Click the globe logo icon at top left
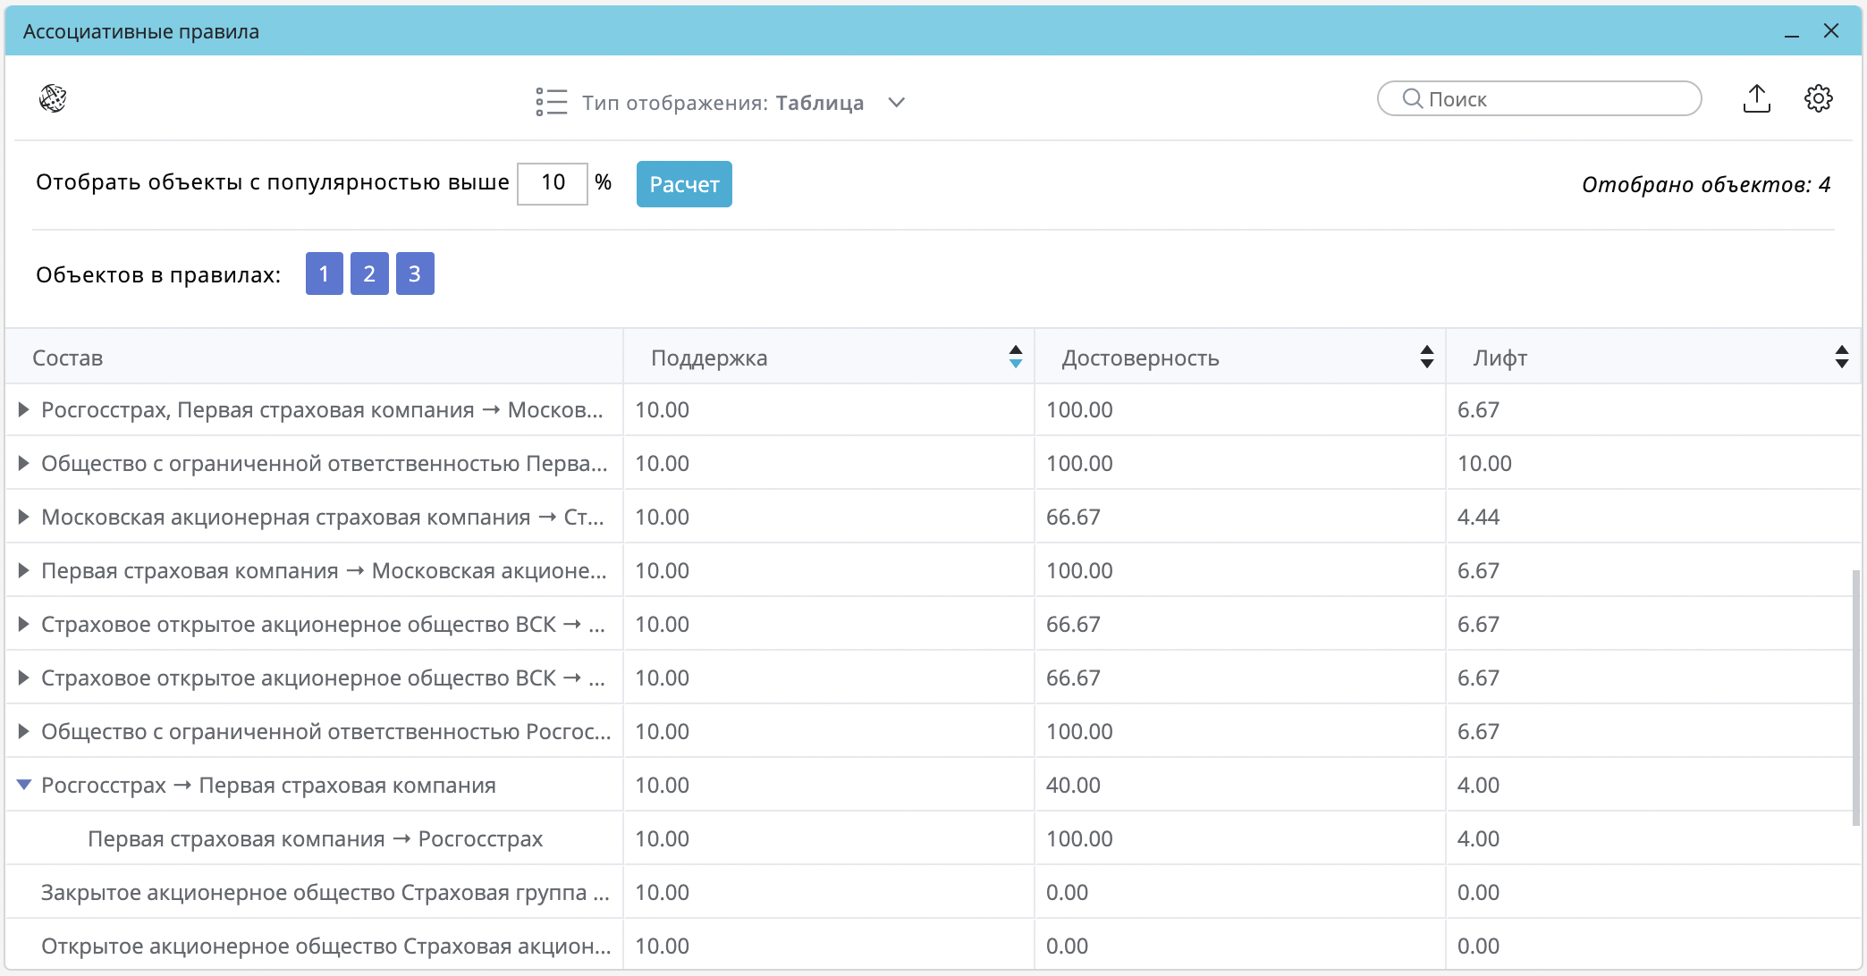This screenshot has height=976, width=1867. tap(53, 98)
